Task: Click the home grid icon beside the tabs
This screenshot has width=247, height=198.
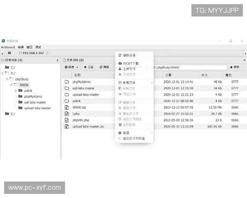Action: [9, 53]
